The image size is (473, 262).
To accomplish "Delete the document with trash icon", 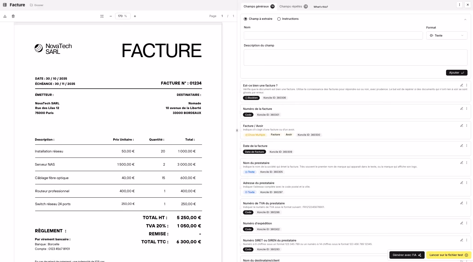I will 13,16.
